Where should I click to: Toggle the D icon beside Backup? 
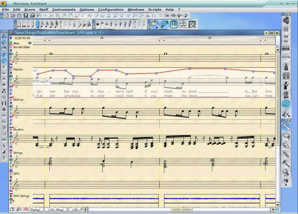(11, 99)
